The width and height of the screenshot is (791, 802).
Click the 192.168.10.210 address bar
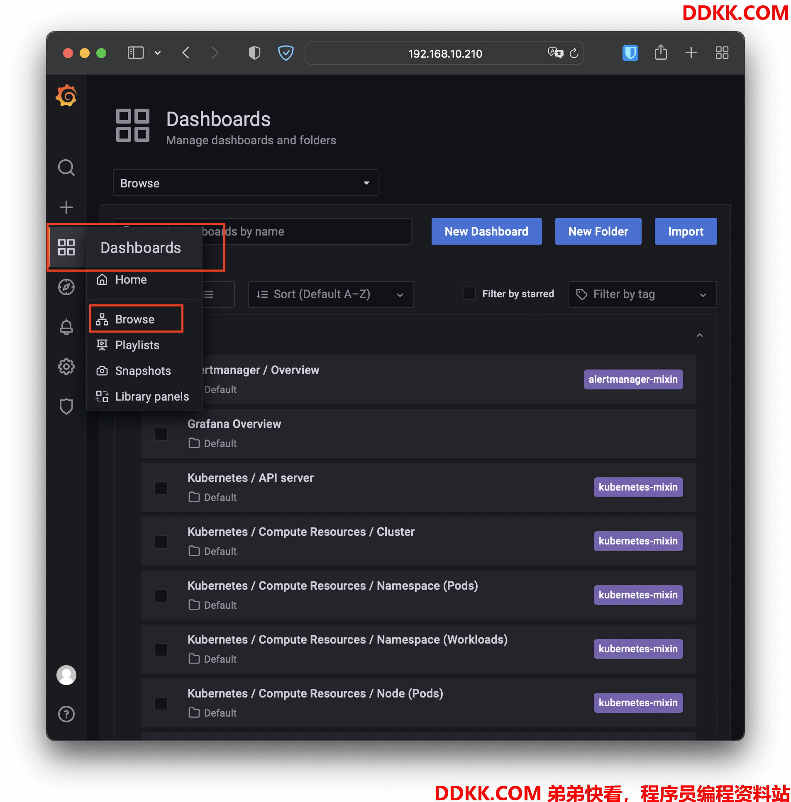(444, 53)
